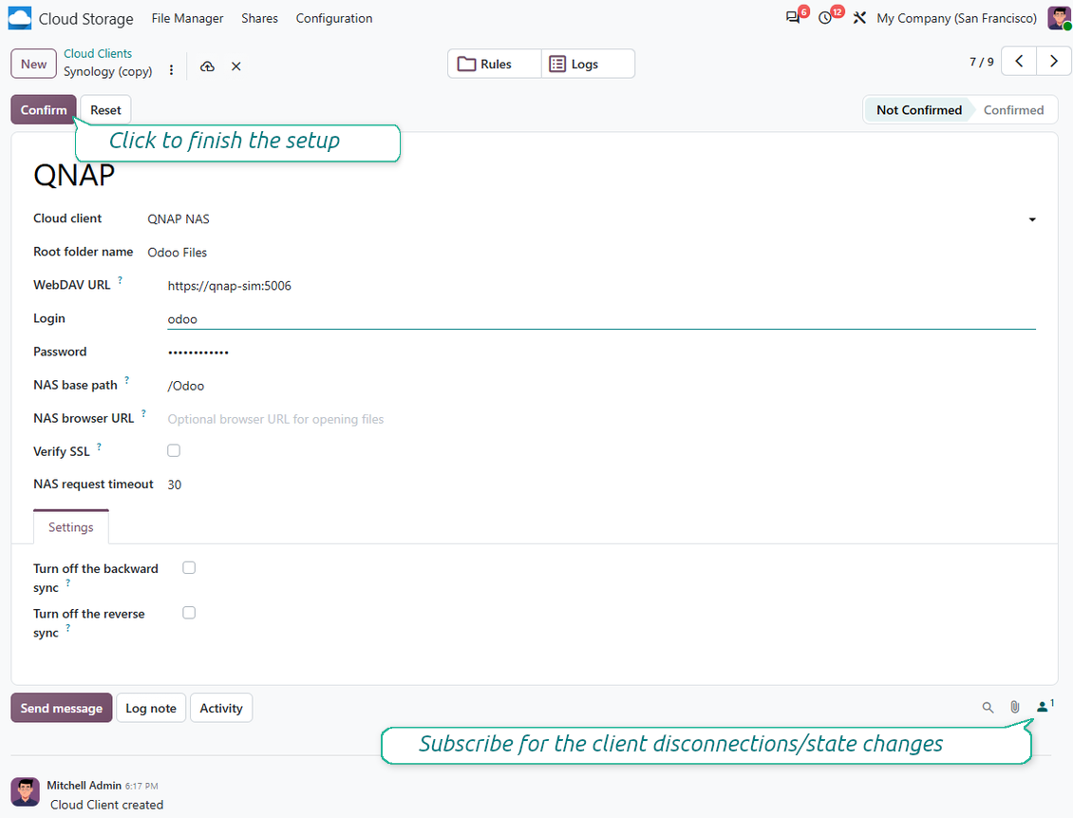Image resolution: width=1073 pixels, height=818 pixels.
Task: Open the Shares menu
Action: tap(259, 18)
